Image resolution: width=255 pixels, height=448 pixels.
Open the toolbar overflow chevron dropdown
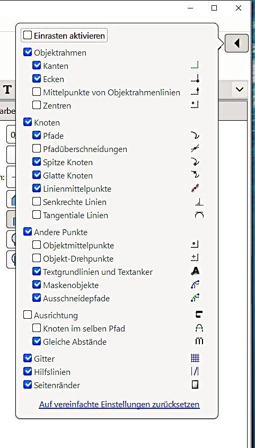click(239, 89)
